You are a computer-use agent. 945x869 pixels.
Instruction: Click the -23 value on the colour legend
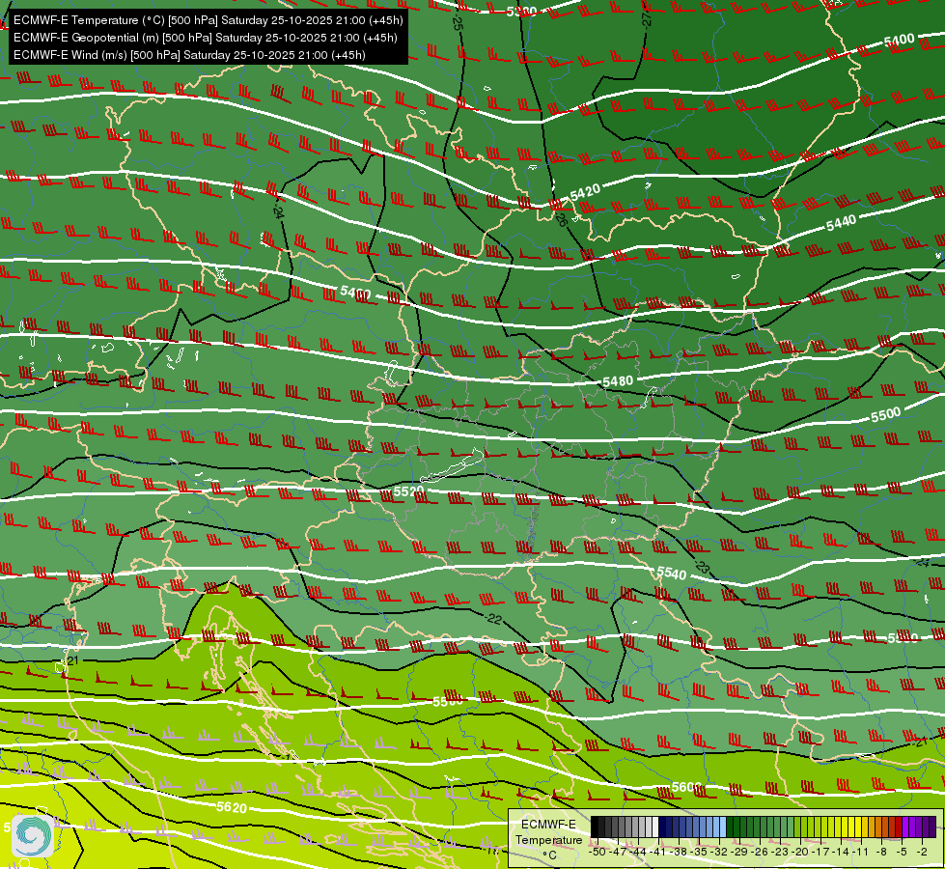pos(781,852)
